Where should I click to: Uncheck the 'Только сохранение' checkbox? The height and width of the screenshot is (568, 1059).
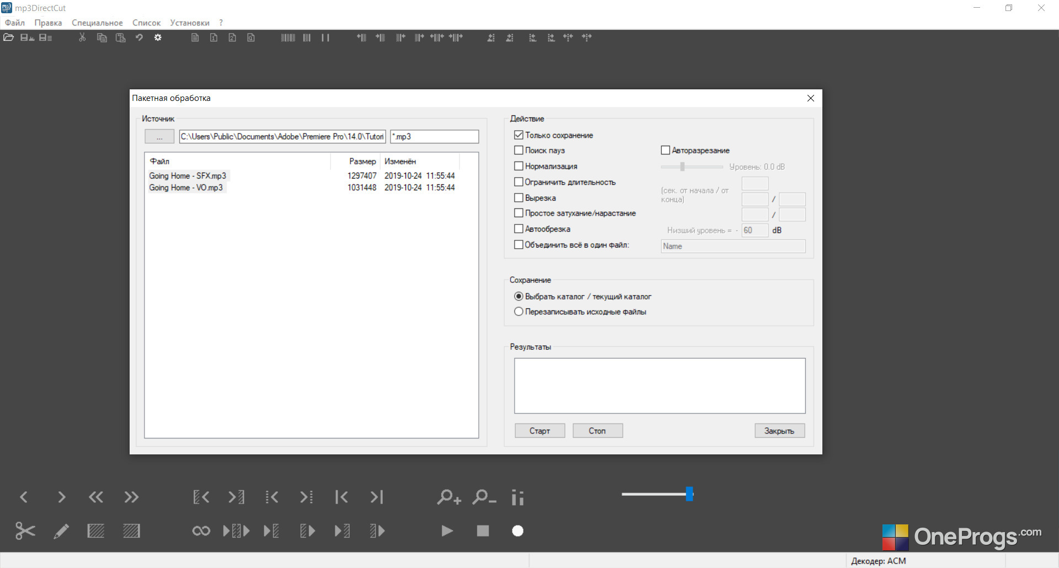point(518,135)
